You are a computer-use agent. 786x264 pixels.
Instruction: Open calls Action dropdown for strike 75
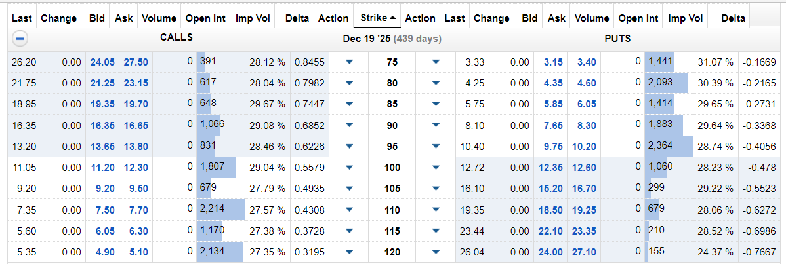(350, 62)
